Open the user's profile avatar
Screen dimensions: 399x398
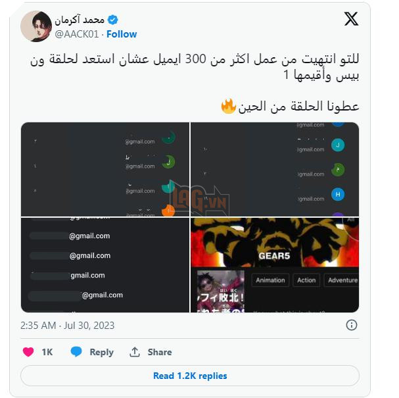36,26
